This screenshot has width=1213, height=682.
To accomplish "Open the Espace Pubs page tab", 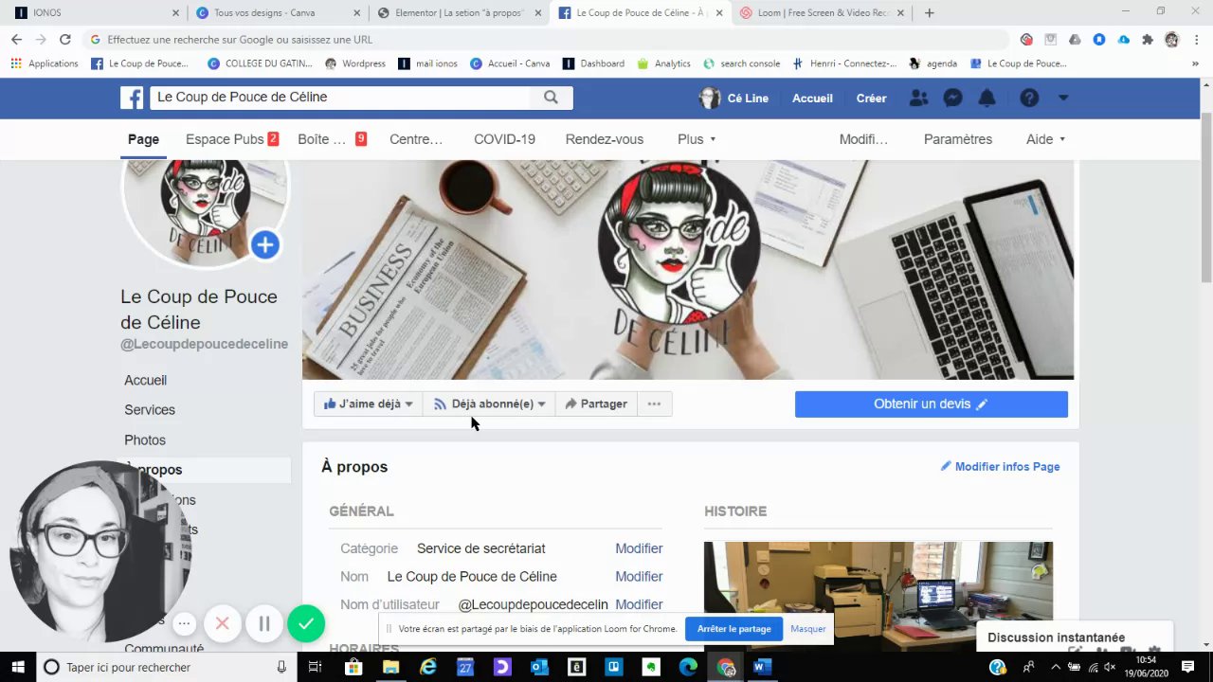I will (232, 139).
